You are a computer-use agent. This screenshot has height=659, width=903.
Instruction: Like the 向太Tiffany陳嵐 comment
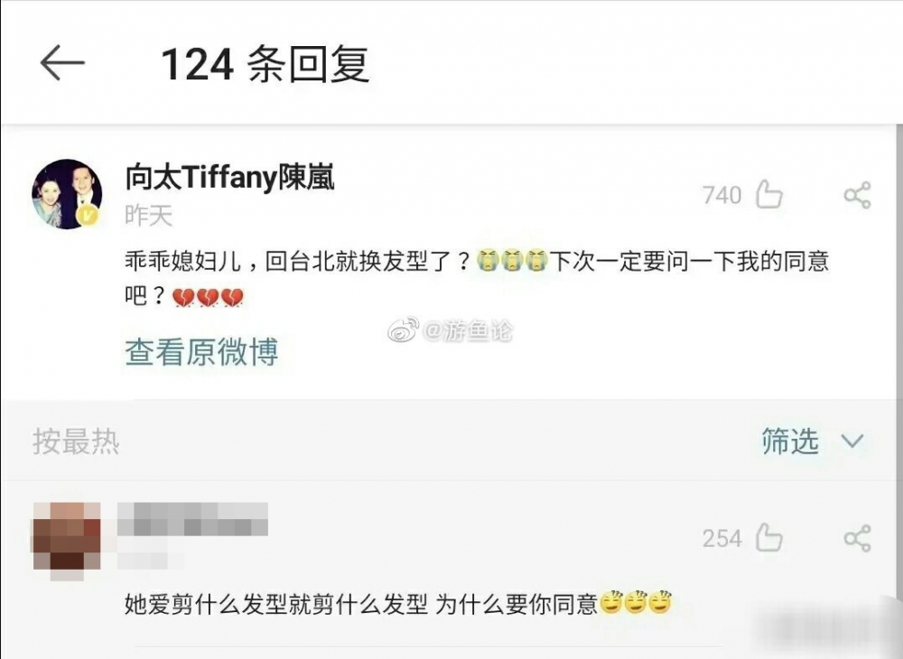(x=768, y=194)
